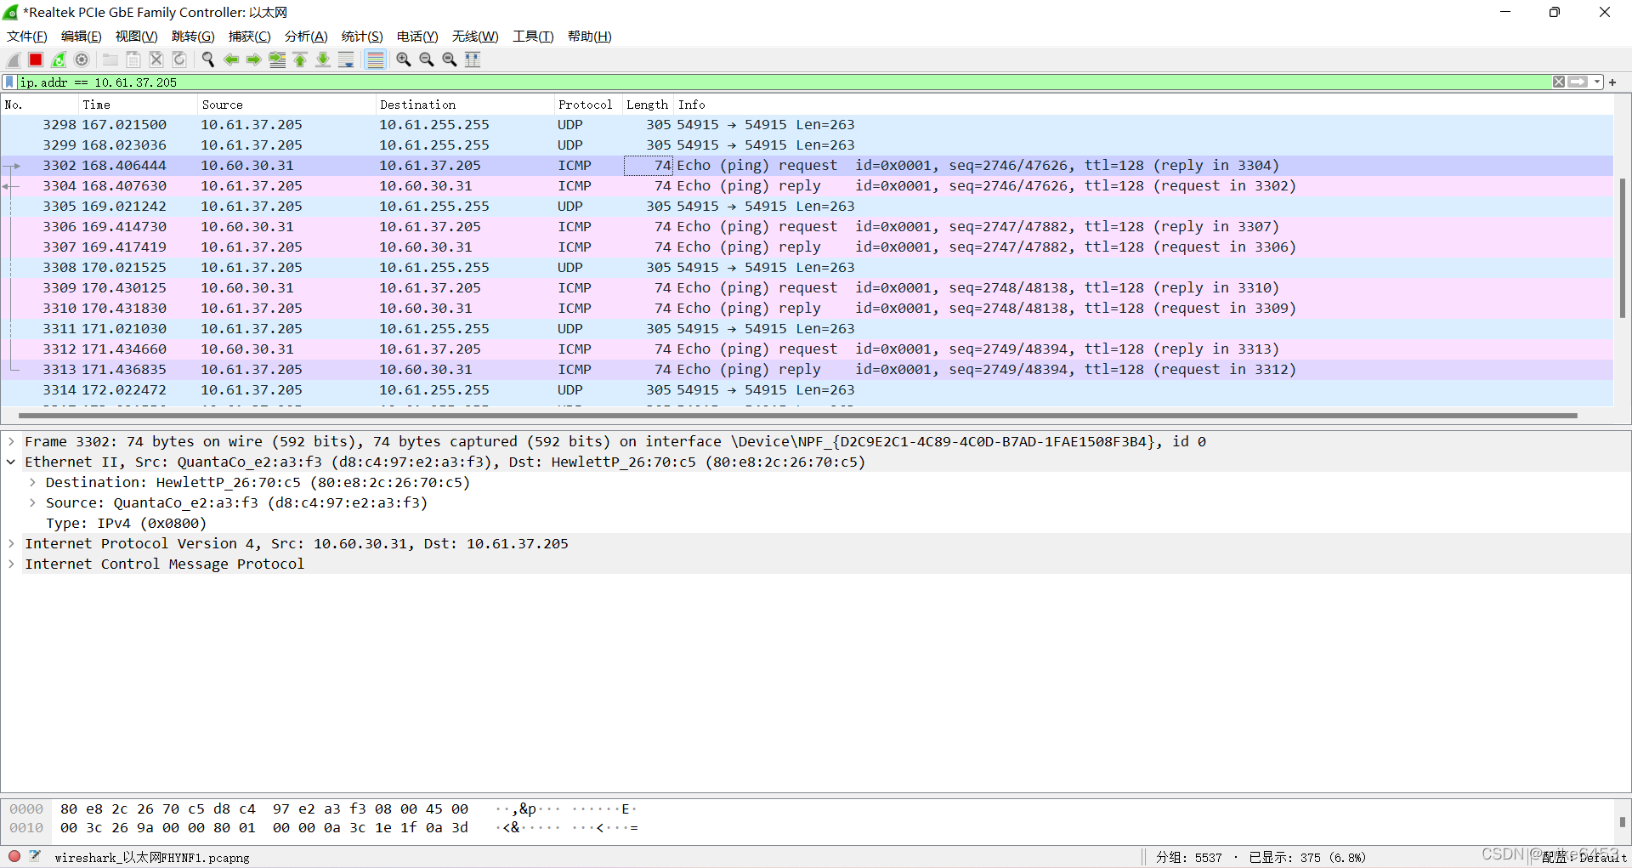Zoom out of packet text
Image resolution: width=1632 pixels, height=868 pixels.
427,60
